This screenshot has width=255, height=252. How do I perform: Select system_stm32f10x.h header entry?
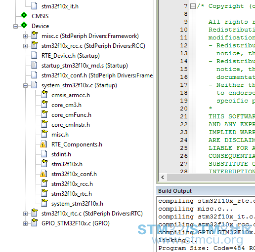(77, 204)
